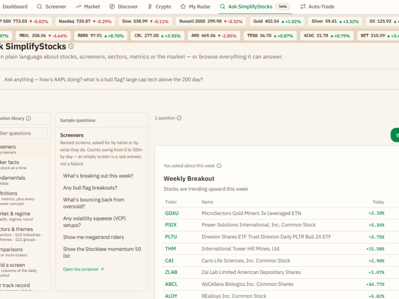This screenshot has height=299, width=399.
Task: Click the Ask SimplifyStocks search icon
Action: [x=222, y=7]
